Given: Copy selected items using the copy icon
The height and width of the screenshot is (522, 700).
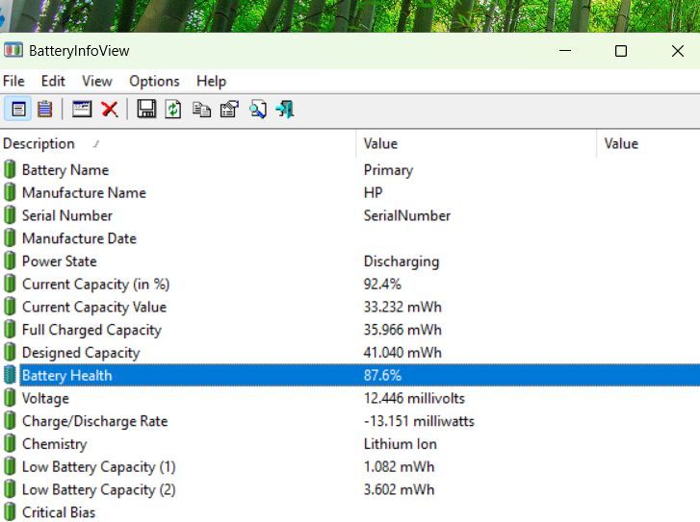Looking at the screenshot, I should 201,110.
